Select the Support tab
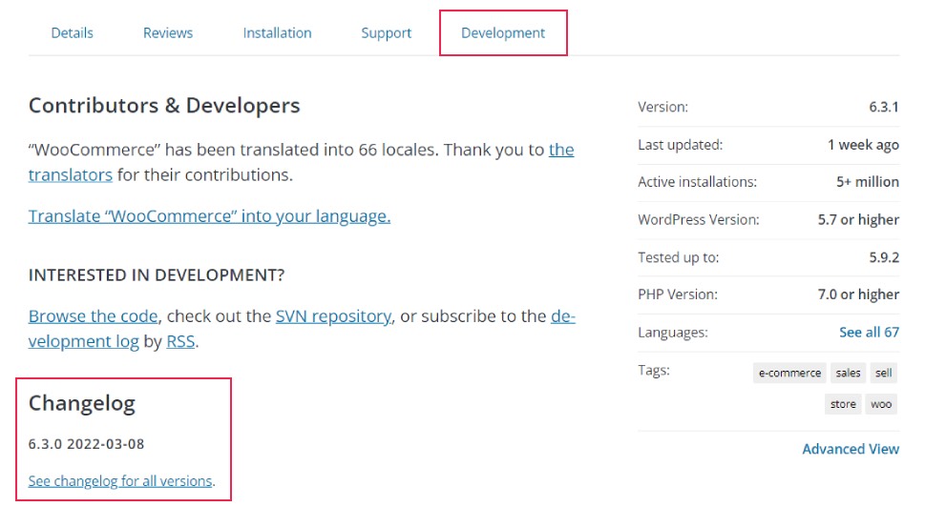The width and height of the screenshot is (925, 507). 386,33
